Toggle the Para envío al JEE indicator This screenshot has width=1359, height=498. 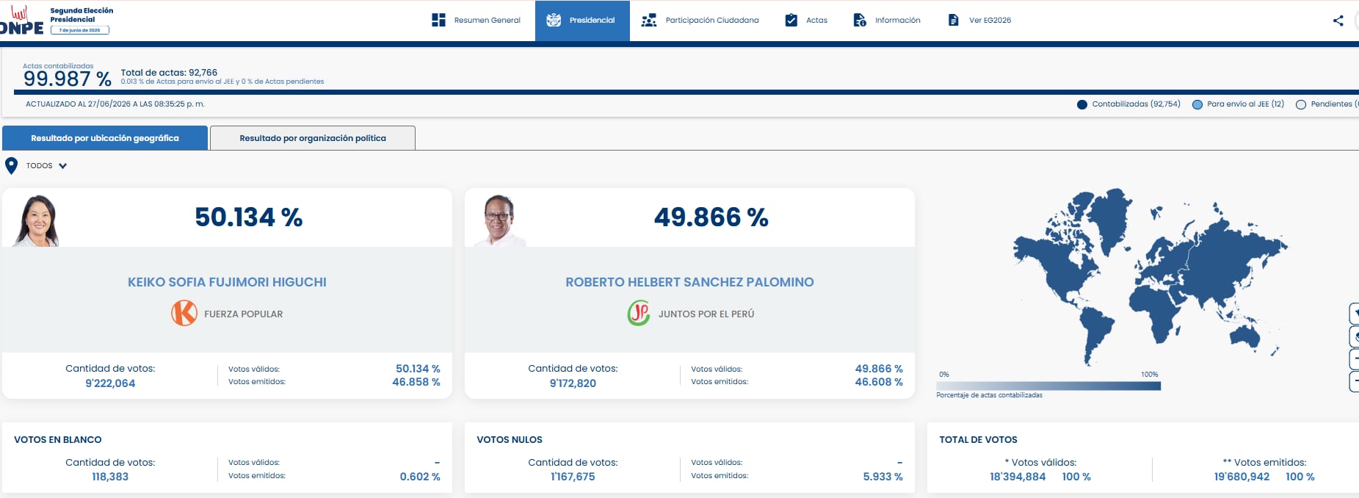coord(1197,104)
